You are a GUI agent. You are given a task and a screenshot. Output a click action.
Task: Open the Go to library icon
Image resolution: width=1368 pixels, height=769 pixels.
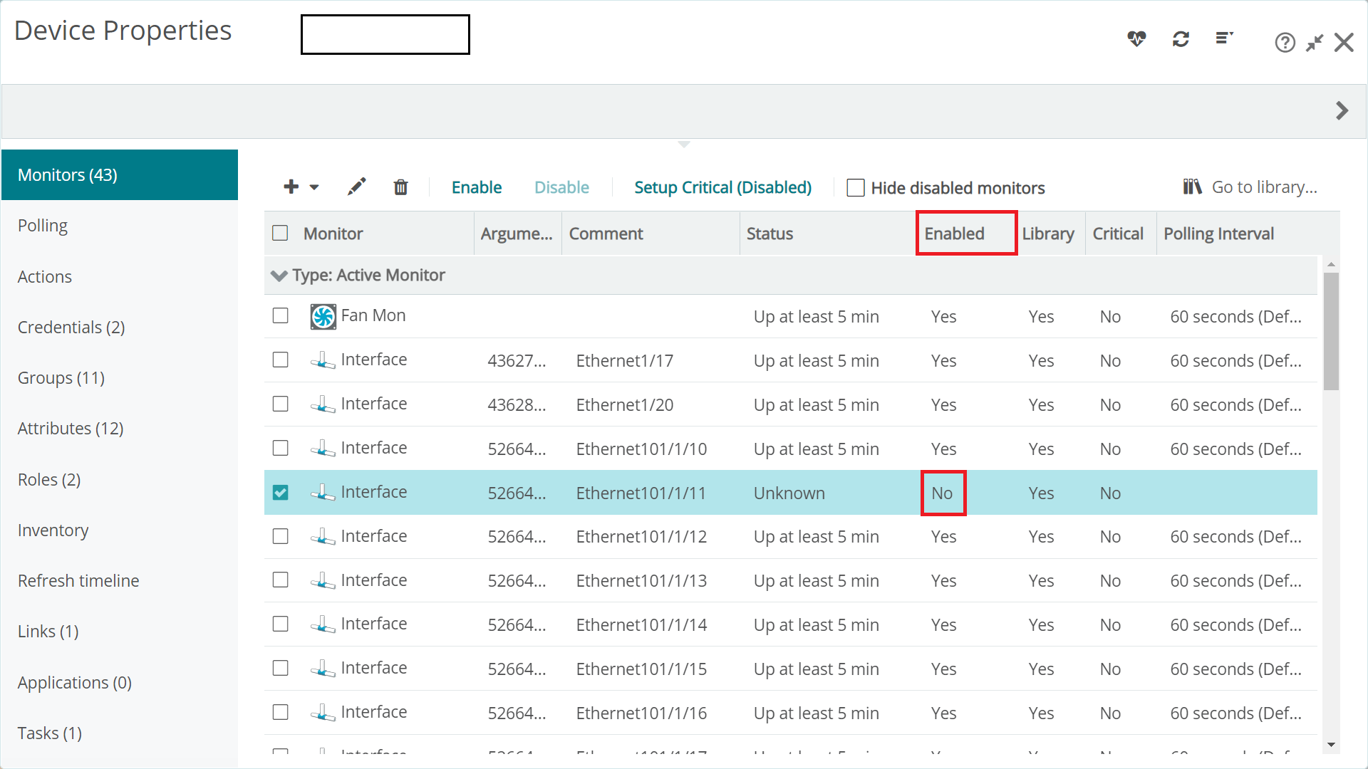1192,187
